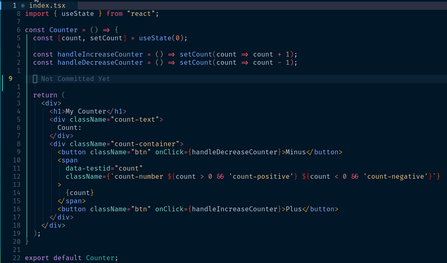
Task: Click the 'useState(0)' call
Action: coord(161,38)
